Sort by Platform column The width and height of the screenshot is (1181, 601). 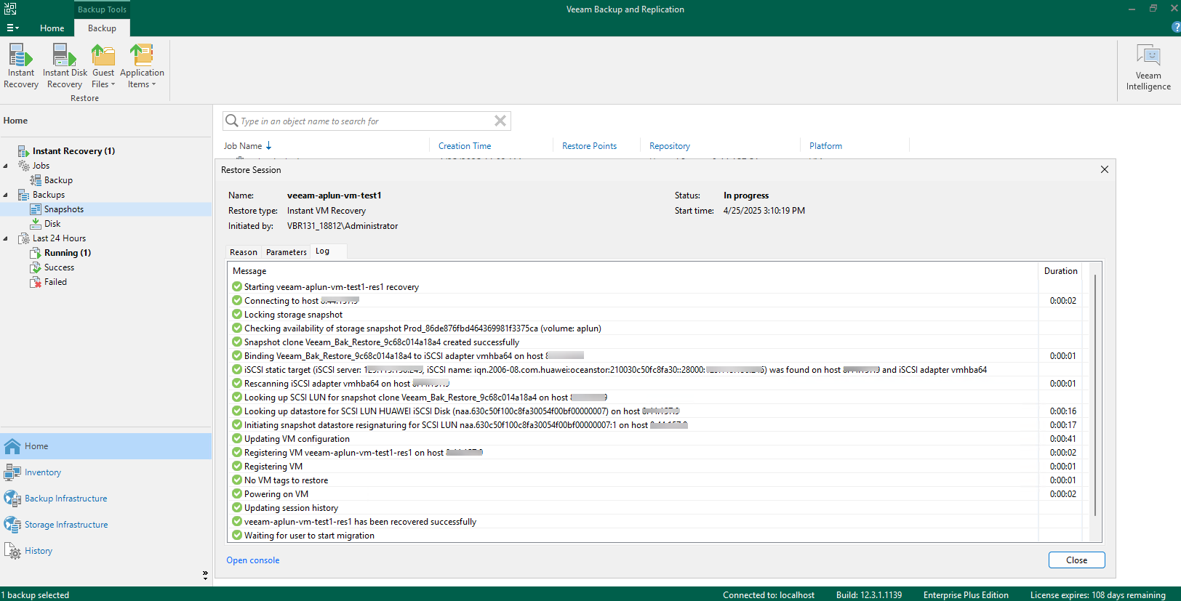tap(825, 146)
